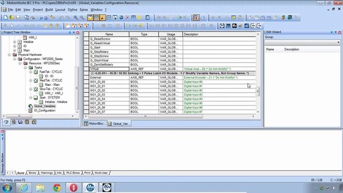Click the Usage column header

[x=170, y=34]
